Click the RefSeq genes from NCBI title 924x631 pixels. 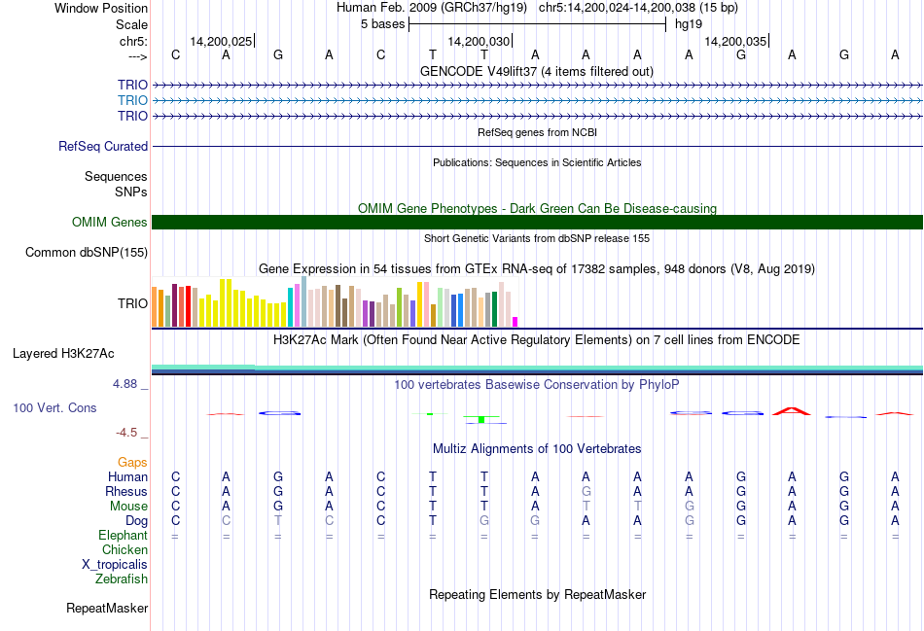click(x=537, y=132)
